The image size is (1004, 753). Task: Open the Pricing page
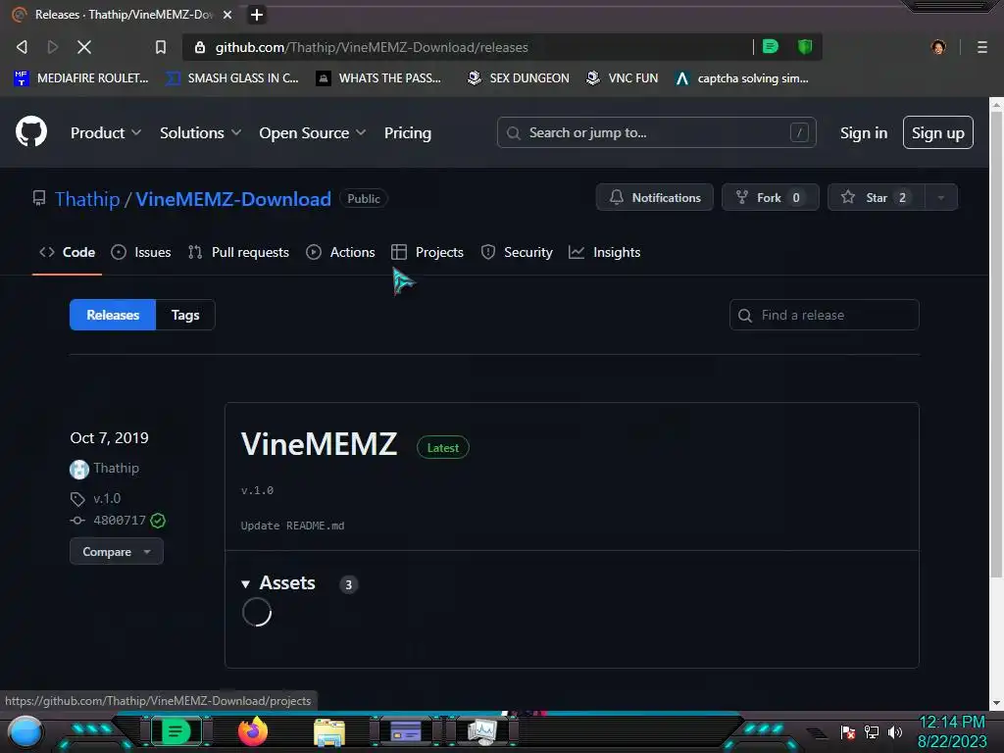pyautogui.click(x=407, y=132)
